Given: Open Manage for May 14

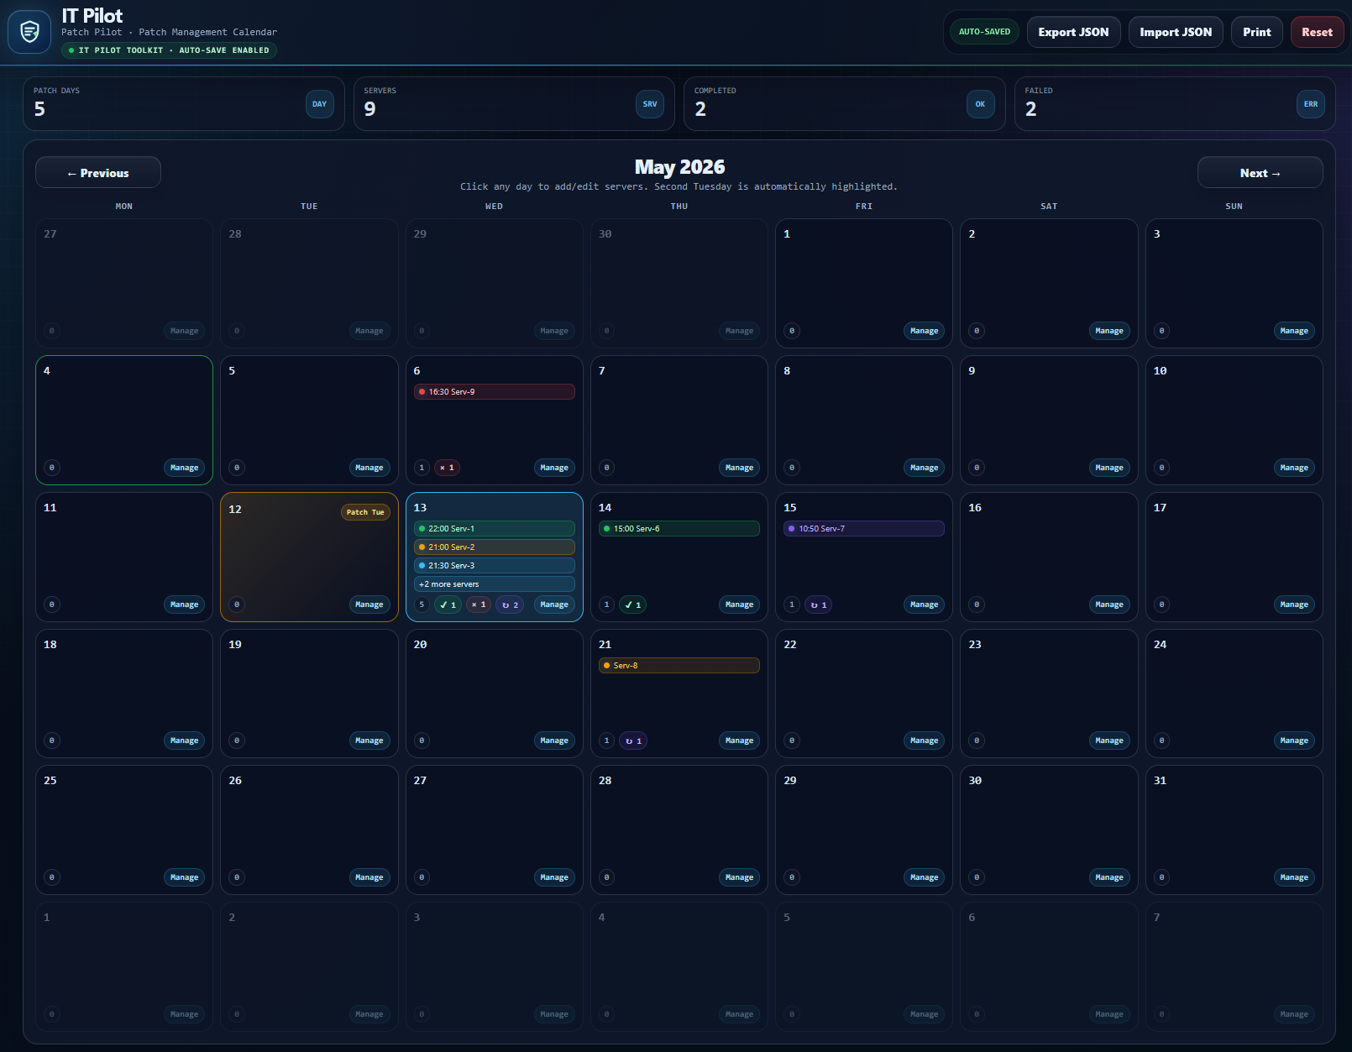Looking at the screenshot, I should click(739, 605).
